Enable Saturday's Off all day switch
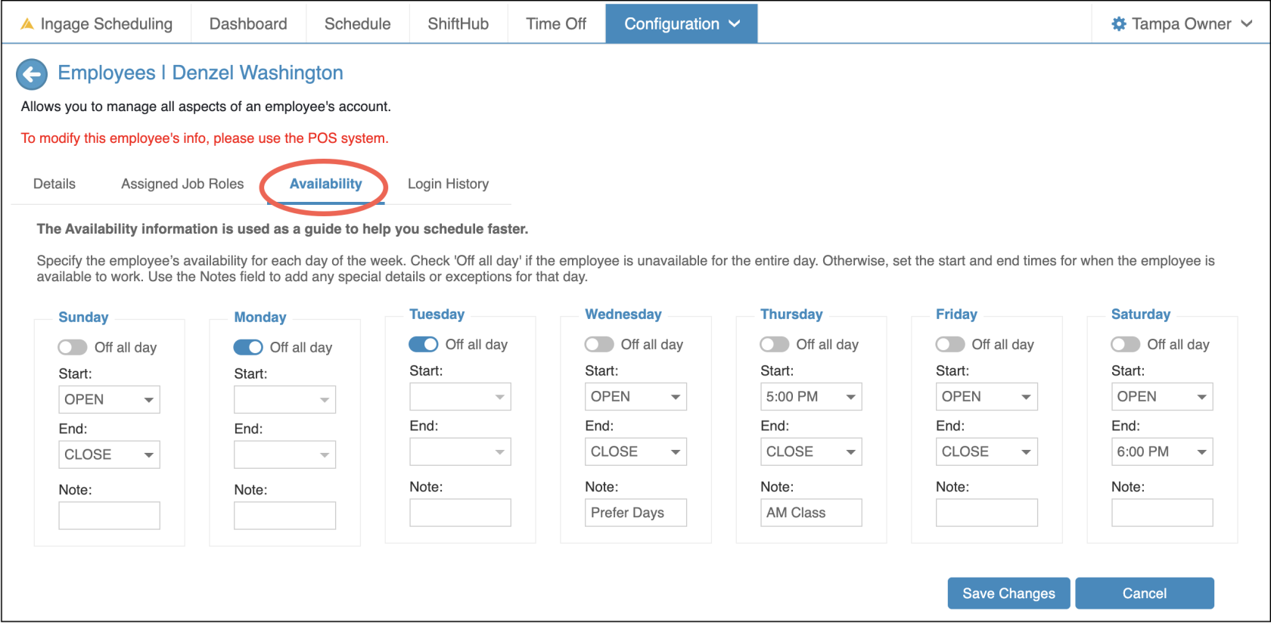Image resolution: width=1271 pixels, height=623 pixels. [1125, 344]
